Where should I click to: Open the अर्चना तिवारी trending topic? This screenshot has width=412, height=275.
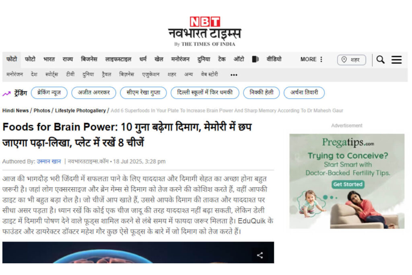304,93
